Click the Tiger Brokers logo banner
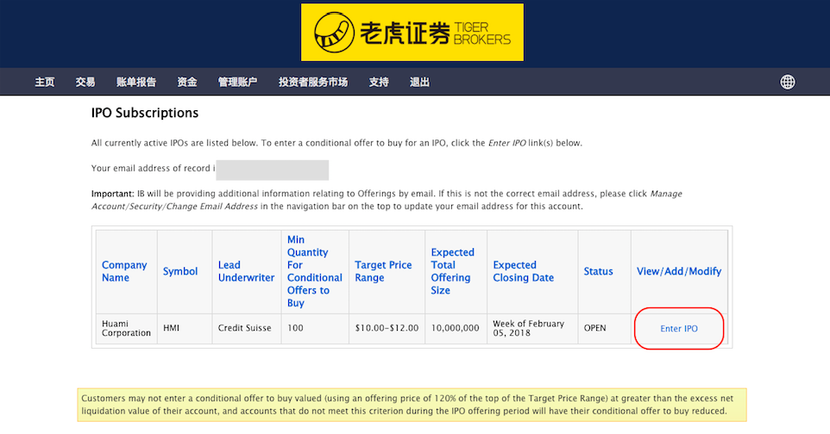Image resolution: width=830 pixels, height=434 pixels. [412, 32]
